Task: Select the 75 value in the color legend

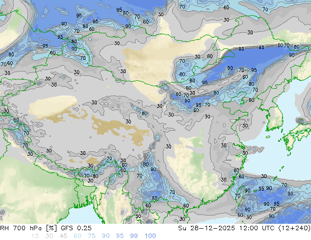Action: (91, 236)
